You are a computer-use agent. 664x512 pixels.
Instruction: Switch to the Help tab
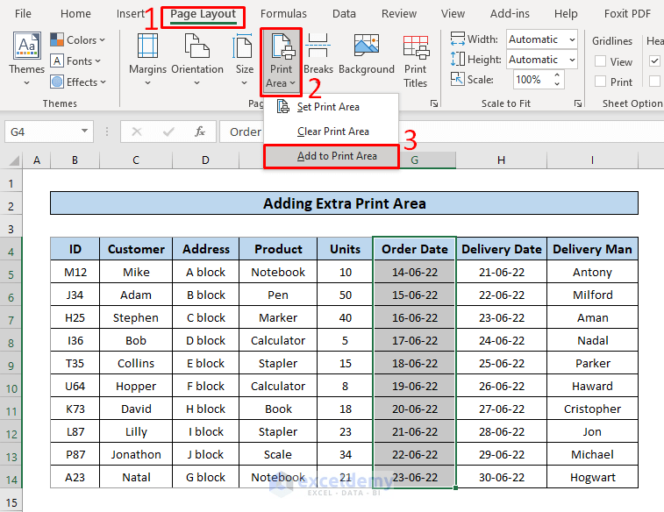coord(566,14)
